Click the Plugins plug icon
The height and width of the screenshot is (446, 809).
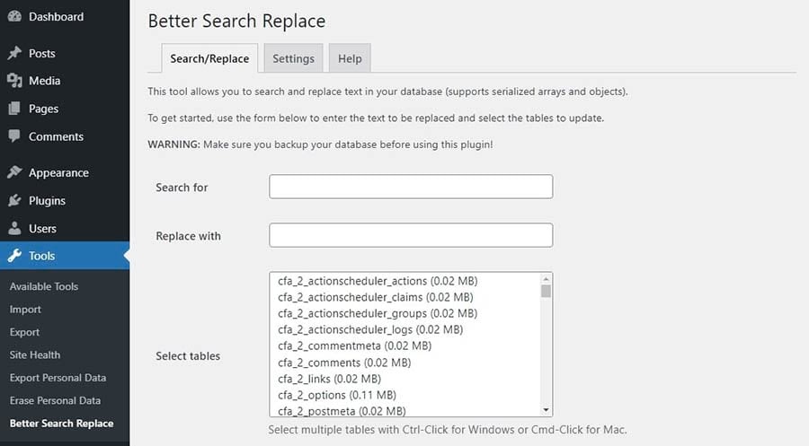[14, 200]
